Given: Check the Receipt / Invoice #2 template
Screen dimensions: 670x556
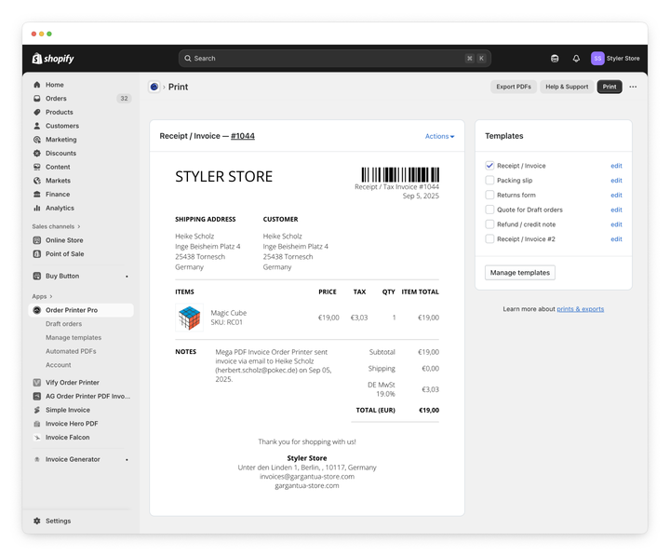Looking at the screenshot, I should click(x=489, y=239).
